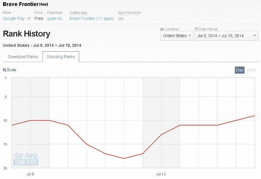
Task: Click the rank 15 y-axis label
Action: coord(5,144)
